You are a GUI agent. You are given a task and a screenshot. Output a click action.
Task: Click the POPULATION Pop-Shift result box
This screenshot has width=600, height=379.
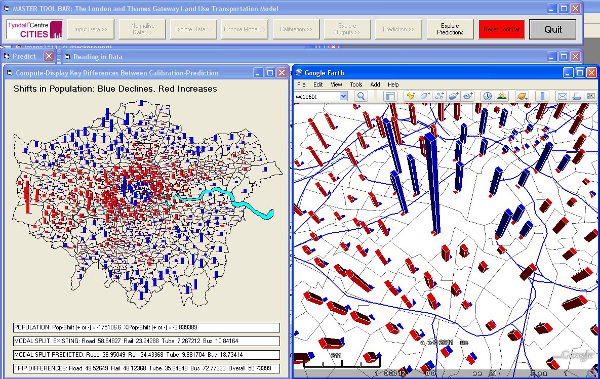click(146, 327)
